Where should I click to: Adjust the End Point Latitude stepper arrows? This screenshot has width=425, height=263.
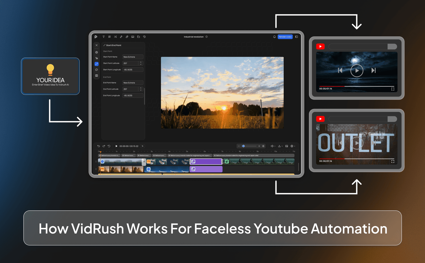point(141,89)
